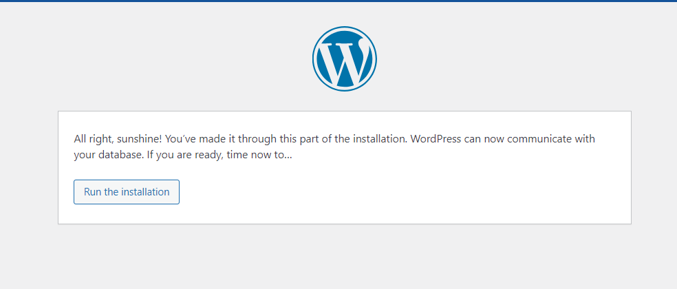The height and width of the screenshot is (289, 677).
Task: Click the blue circular ring of the logo
Action: (314, 58)
